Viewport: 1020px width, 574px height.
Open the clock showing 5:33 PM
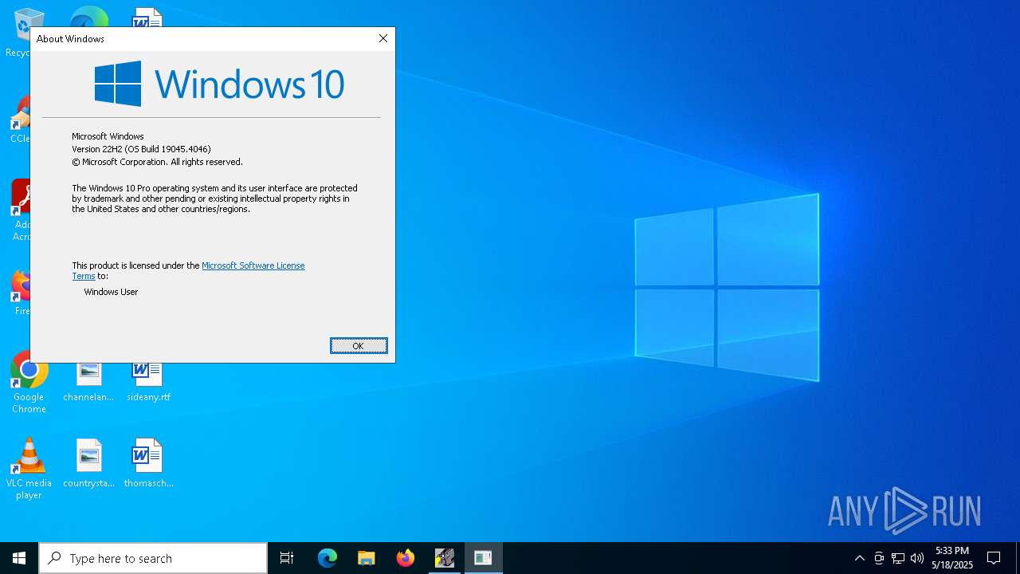pos(952,558)
